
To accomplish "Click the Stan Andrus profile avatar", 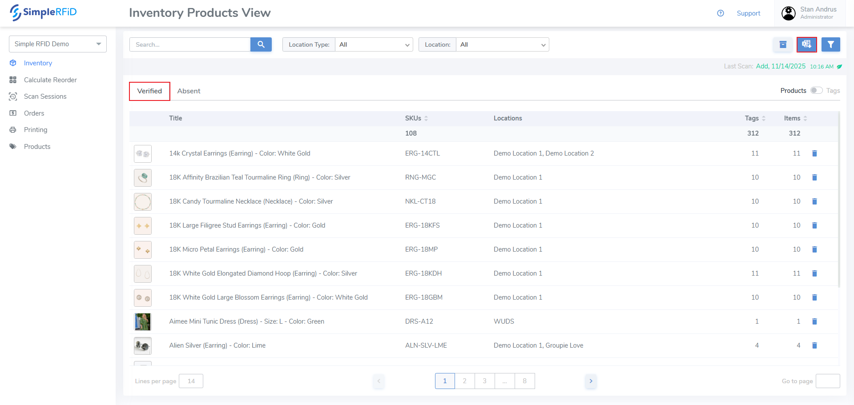I will pos(789,13).
